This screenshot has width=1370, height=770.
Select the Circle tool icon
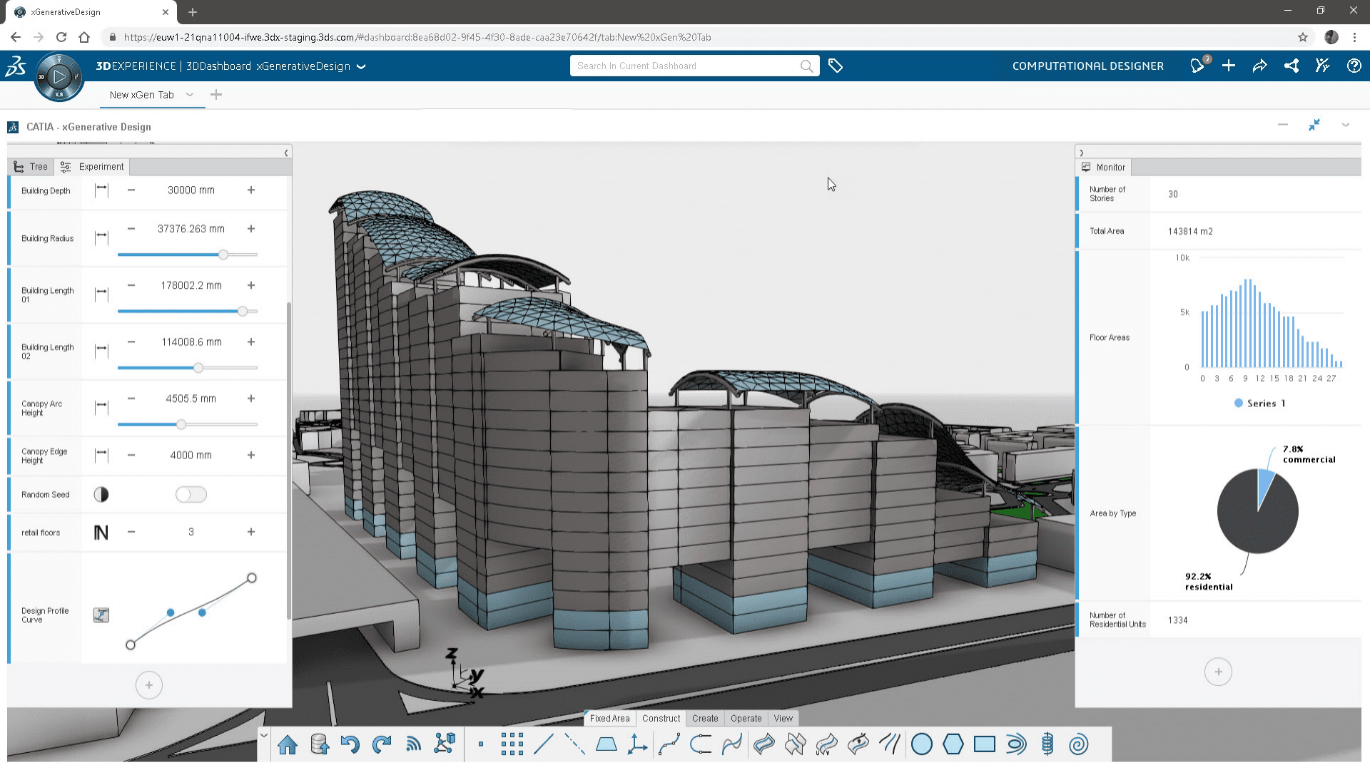tap(921, 745)
